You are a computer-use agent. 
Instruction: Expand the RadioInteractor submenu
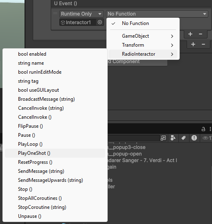143,54
